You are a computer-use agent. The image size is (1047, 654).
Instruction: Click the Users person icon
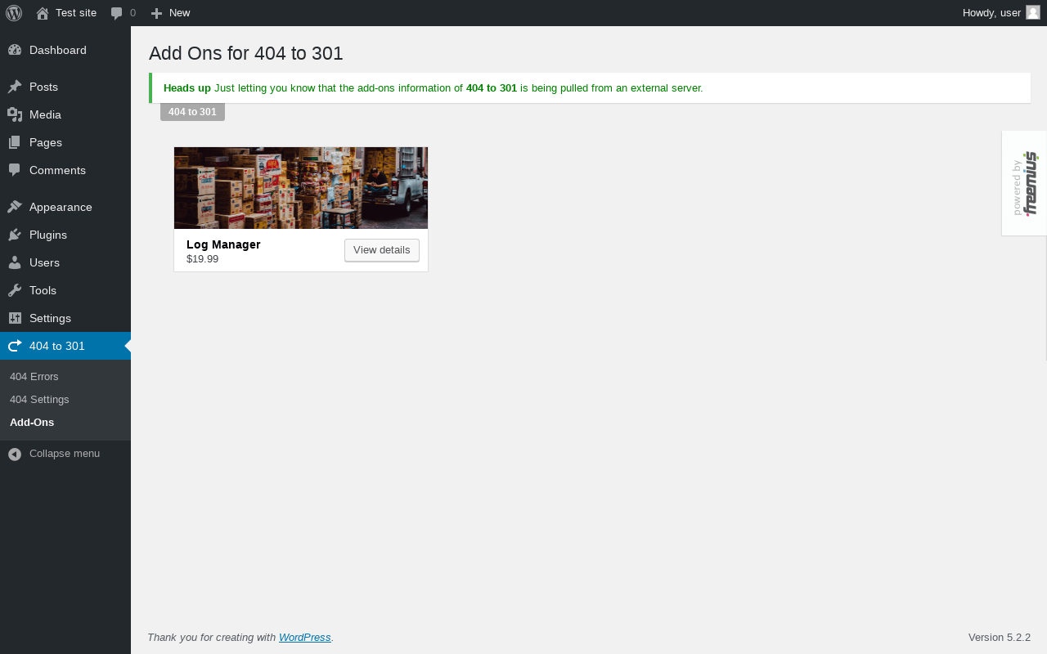coord(15,262)
